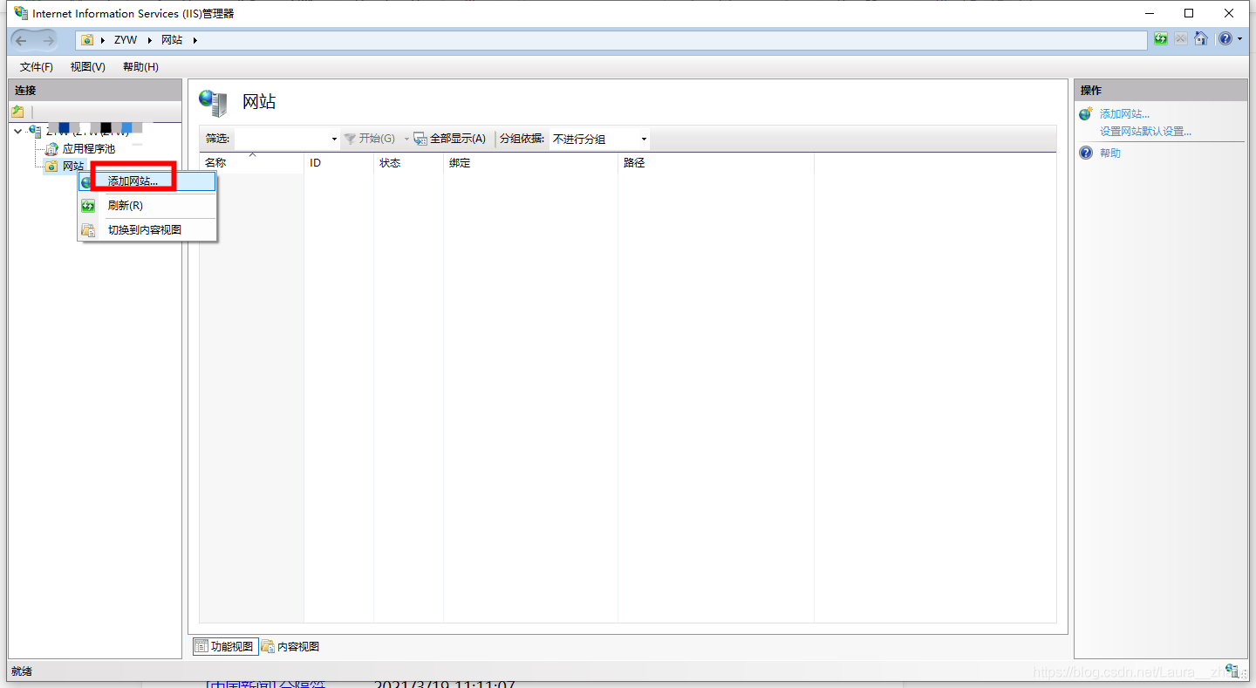Click breadcrumb arrow after ZYW
Image resolution: width=1256 pixels, height=688 pixels.
pyautogui.click(x=149, y=40)
